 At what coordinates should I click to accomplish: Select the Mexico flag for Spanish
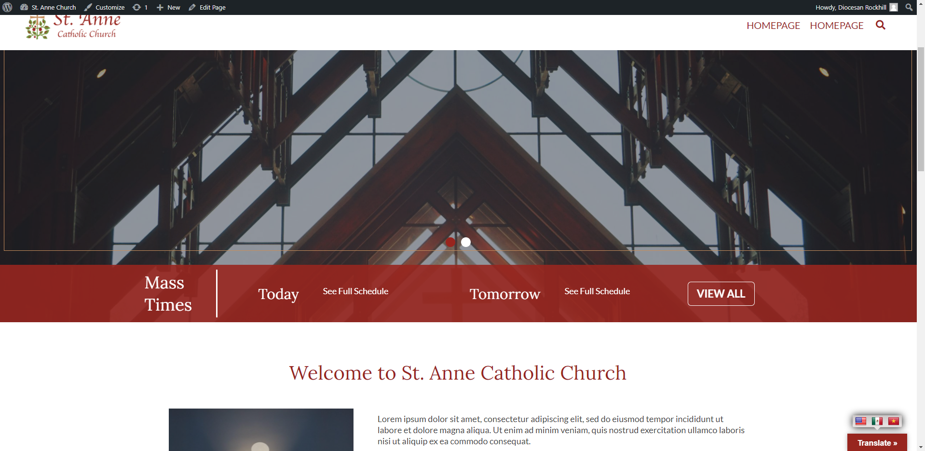point(877,421)
